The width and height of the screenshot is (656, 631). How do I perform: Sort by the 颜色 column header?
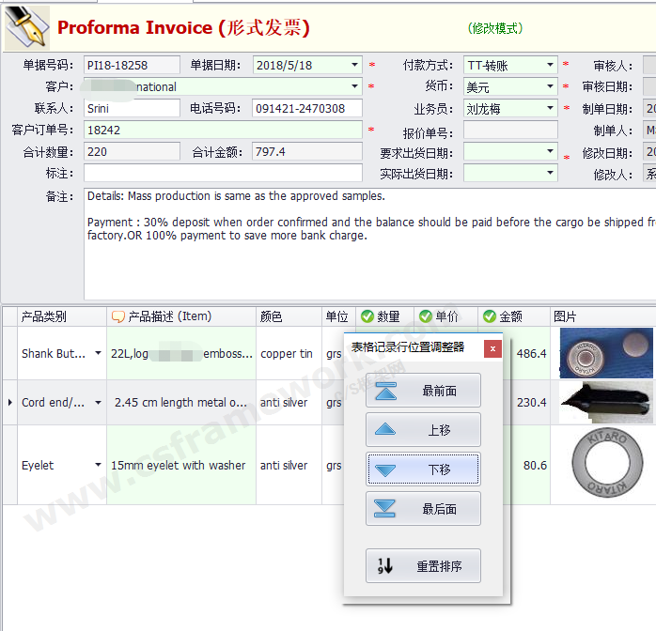[288, 316]
